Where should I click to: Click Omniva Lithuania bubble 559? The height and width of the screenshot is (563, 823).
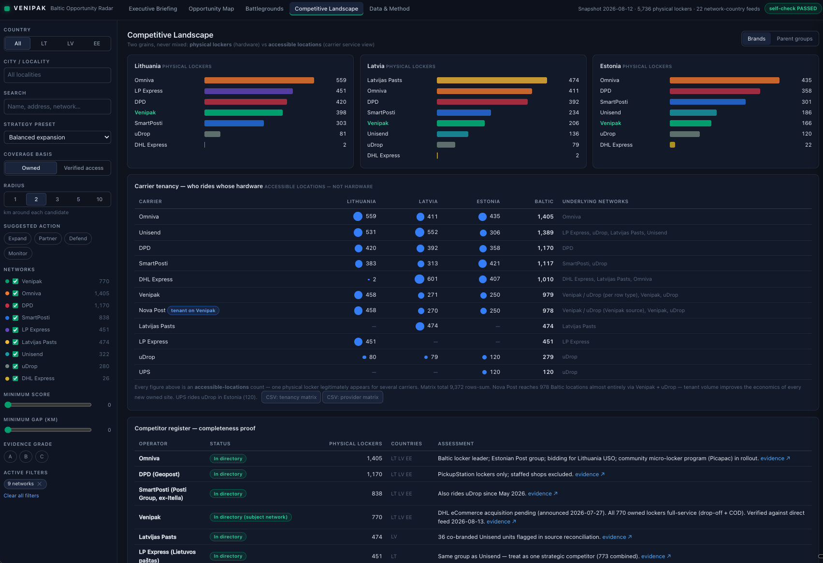[358, 217]
